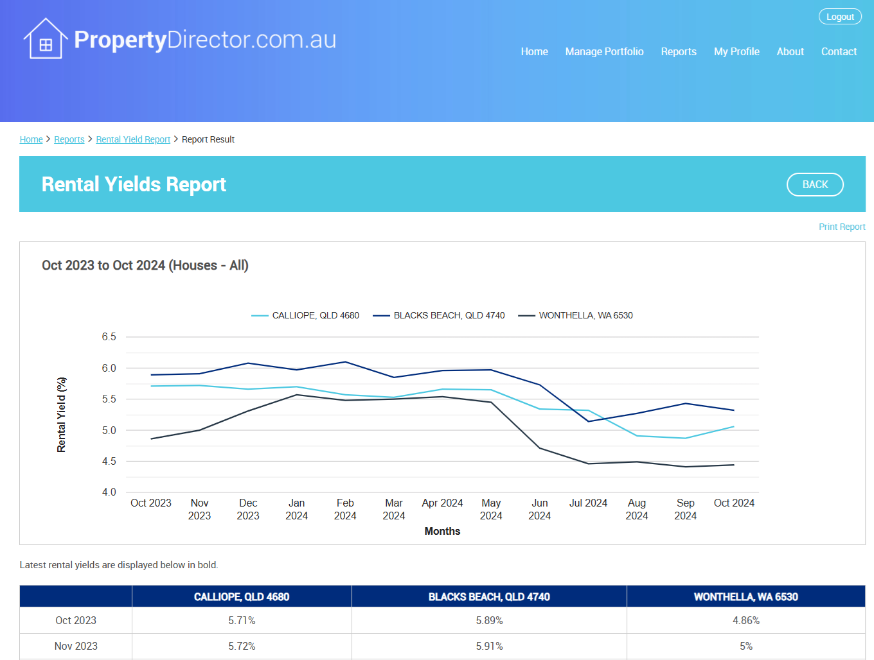This screenshot has height=660, width=874.
Task: Toggle the CALLIOPE, QLD 4680 legend entry
Action: 305,315
